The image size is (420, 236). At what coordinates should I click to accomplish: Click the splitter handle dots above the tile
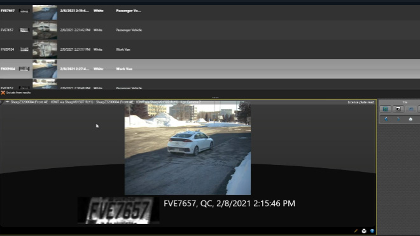pos(215,98)
